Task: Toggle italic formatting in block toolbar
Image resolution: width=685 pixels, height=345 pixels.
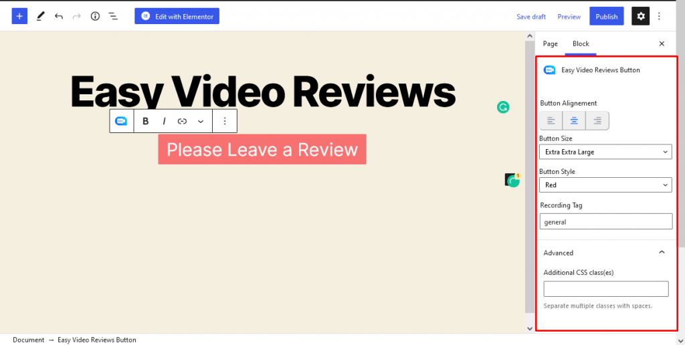Action: pyautogui.click(x=165, y=122)
